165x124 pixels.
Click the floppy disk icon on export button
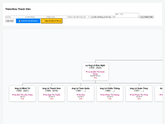(20, 21)
